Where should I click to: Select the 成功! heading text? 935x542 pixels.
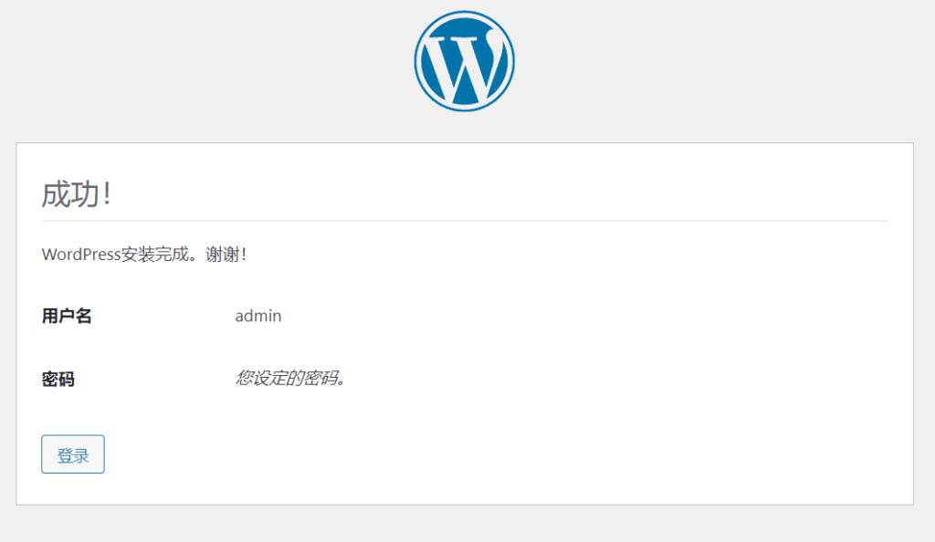coord(77,194)
